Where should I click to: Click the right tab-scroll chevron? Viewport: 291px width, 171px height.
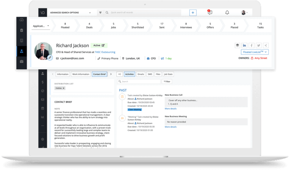tap(111, 74)
